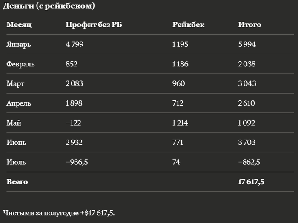Select the 'Март' row label

pyautogui.click(x=15, y=84)
